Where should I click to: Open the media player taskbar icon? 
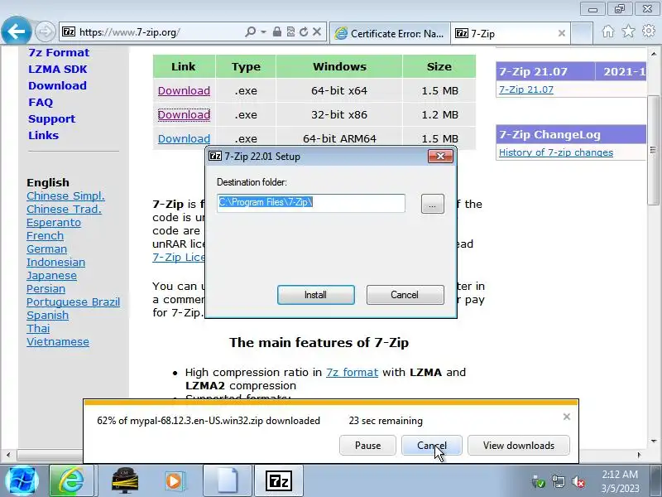coord(174,481)
